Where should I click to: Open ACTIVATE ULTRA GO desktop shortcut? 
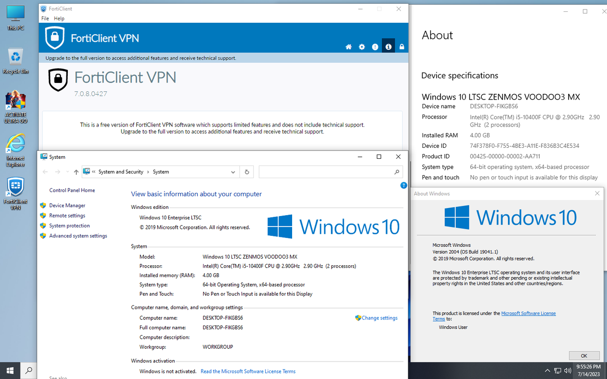pyautogui.click(x=16, y=107)
